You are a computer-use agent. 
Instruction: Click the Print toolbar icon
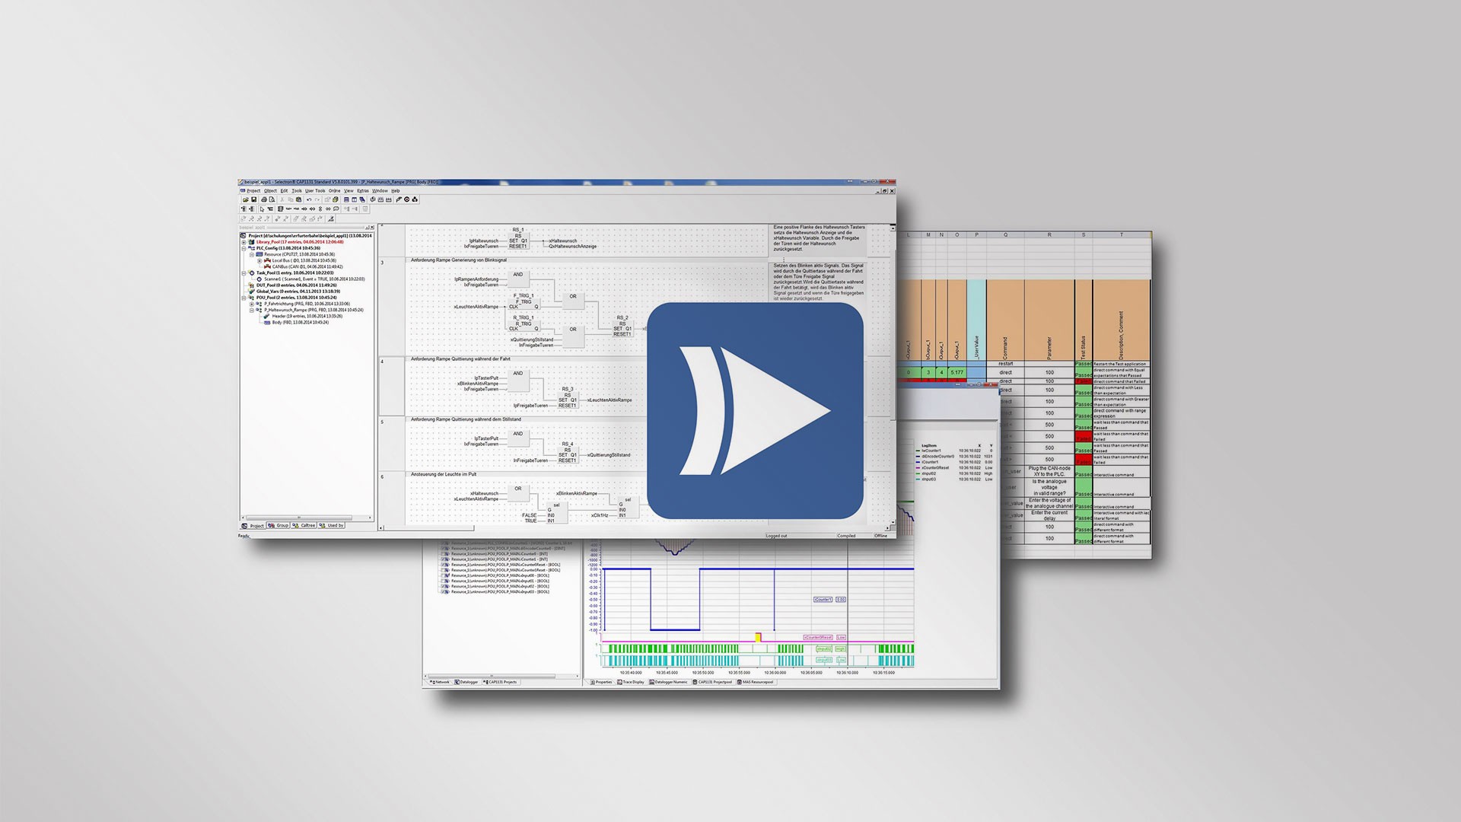(264, 199)
